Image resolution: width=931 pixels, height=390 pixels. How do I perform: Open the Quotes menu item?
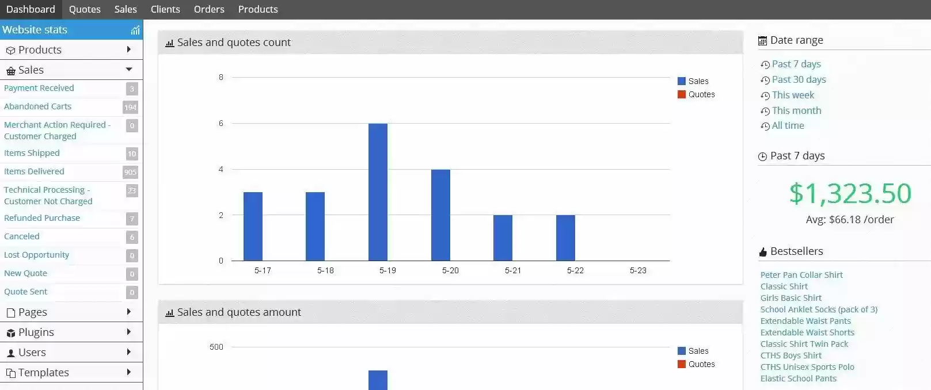point(85,9)
